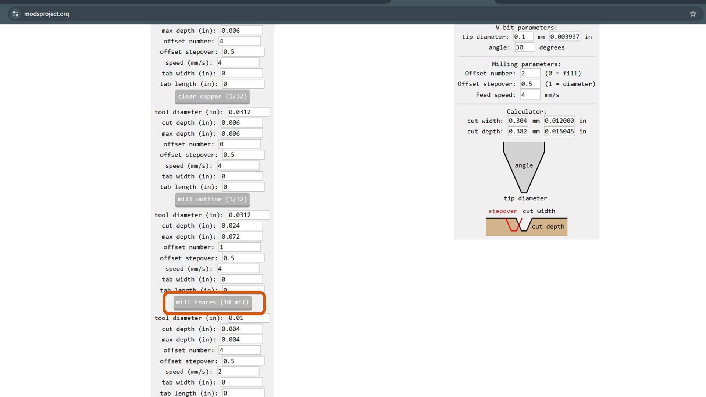Edit mill outline tool diameter 0.0312 field

click(x=249, y=215)
